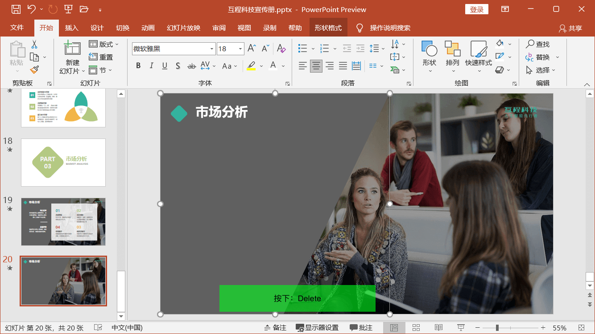Open line spacing options dropdown
This screenshot has width=595, height=334.
[x=377, y=49]
